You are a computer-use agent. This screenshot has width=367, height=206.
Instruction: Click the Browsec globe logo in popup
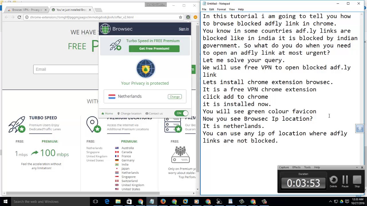point(105,29)
